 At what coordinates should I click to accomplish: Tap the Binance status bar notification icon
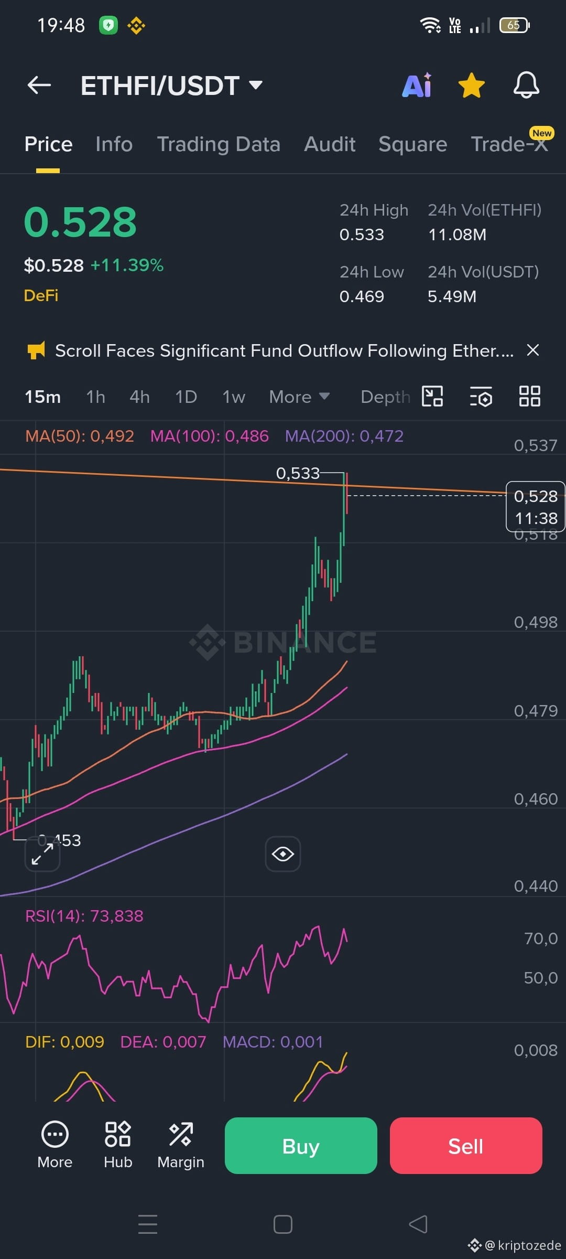(136, 25)
